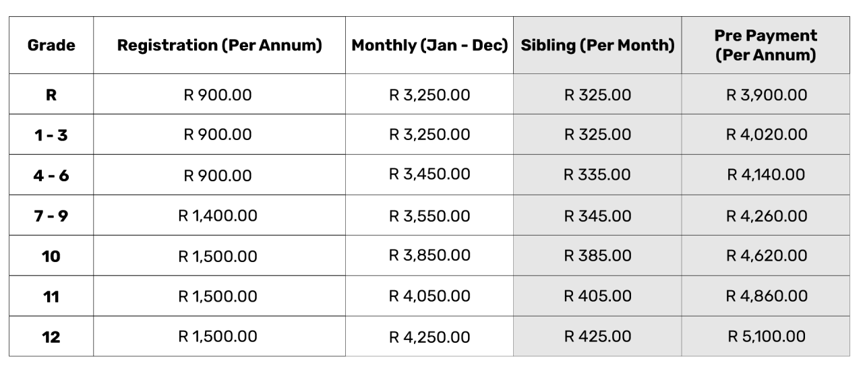The height and width of the screenshot is (367, 863).
Task: Click the R 5,100.00 pre payment cell
Action: pyautogui.click(x=766, y=336)
